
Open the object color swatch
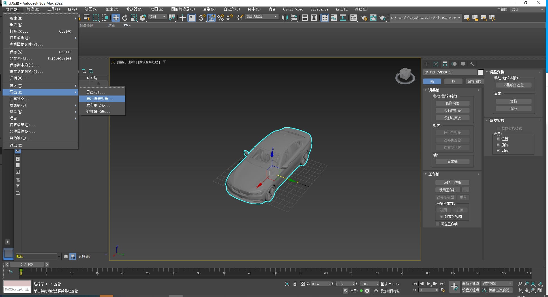[481, 72]
